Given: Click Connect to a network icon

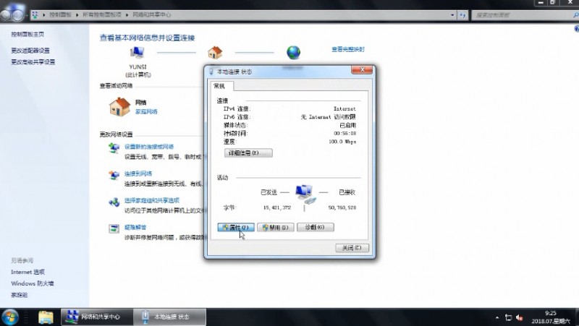Looking at the screenshot, I should coord(114,175).
